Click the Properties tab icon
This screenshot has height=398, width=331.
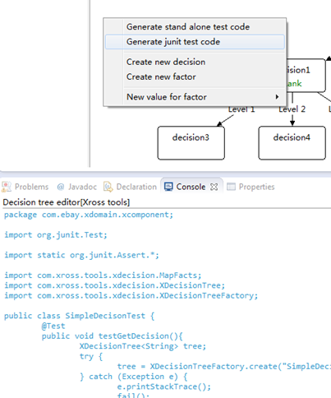(x=231, y=187)
